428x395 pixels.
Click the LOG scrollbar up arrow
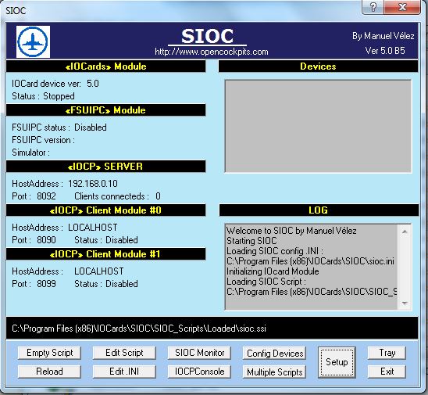coord(405,232)
